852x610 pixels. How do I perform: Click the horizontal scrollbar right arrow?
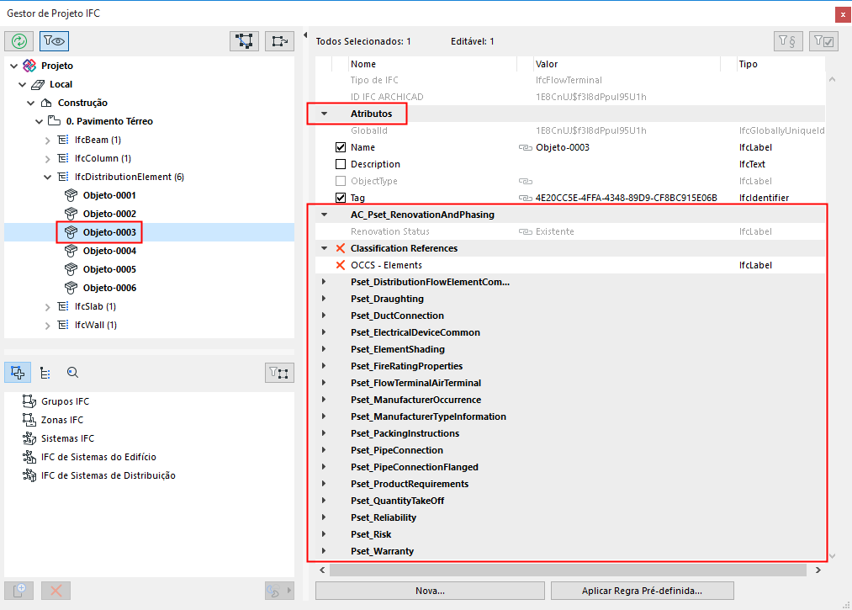point(818,570)
